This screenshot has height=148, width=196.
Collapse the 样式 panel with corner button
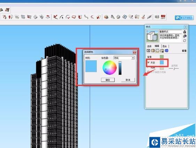click(x=186, y=27)
